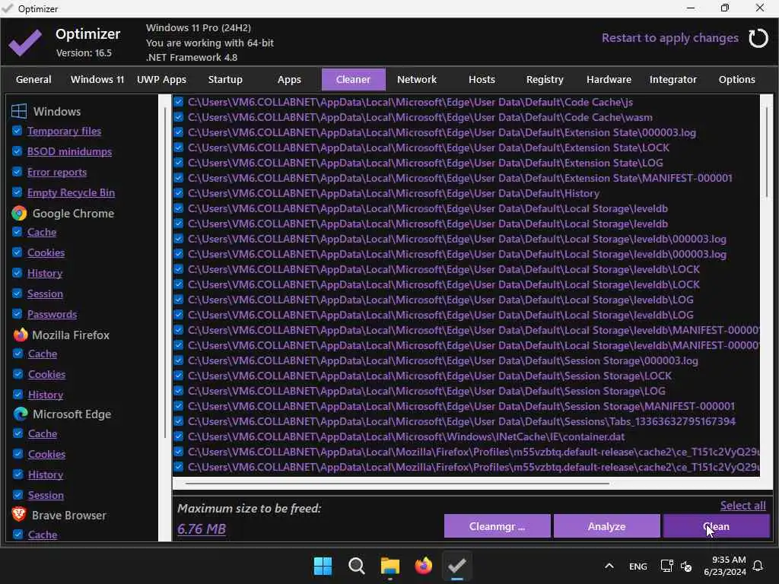Launch Firefox from the taskbar
This screenshot has height=584, width=779.
tap(423, 566)
